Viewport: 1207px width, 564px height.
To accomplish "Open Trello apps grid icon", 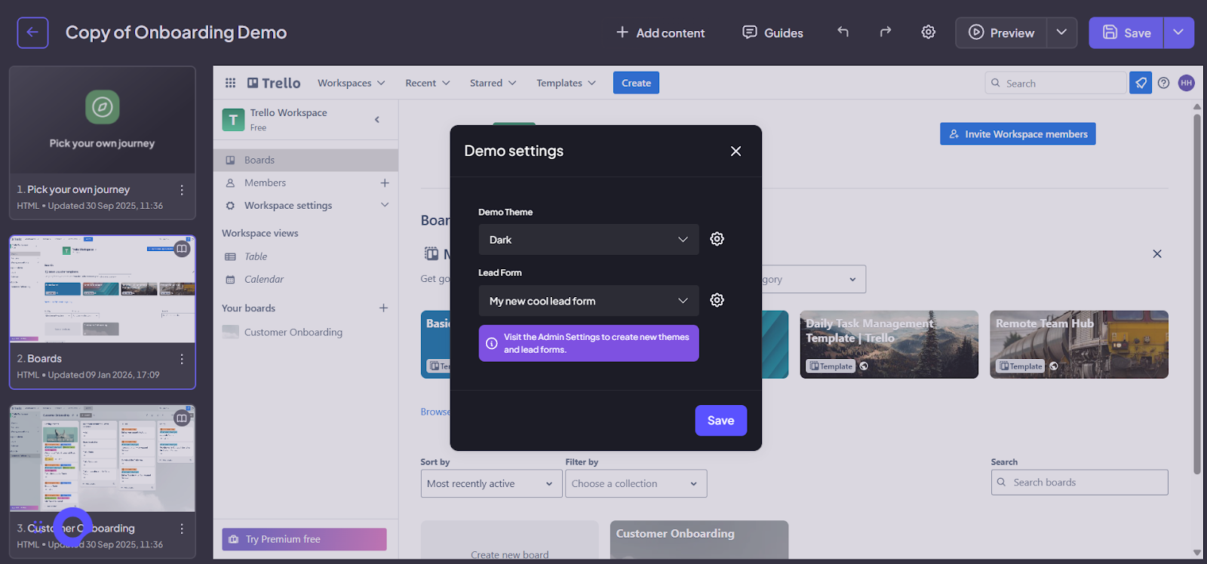I will [230, 83].
